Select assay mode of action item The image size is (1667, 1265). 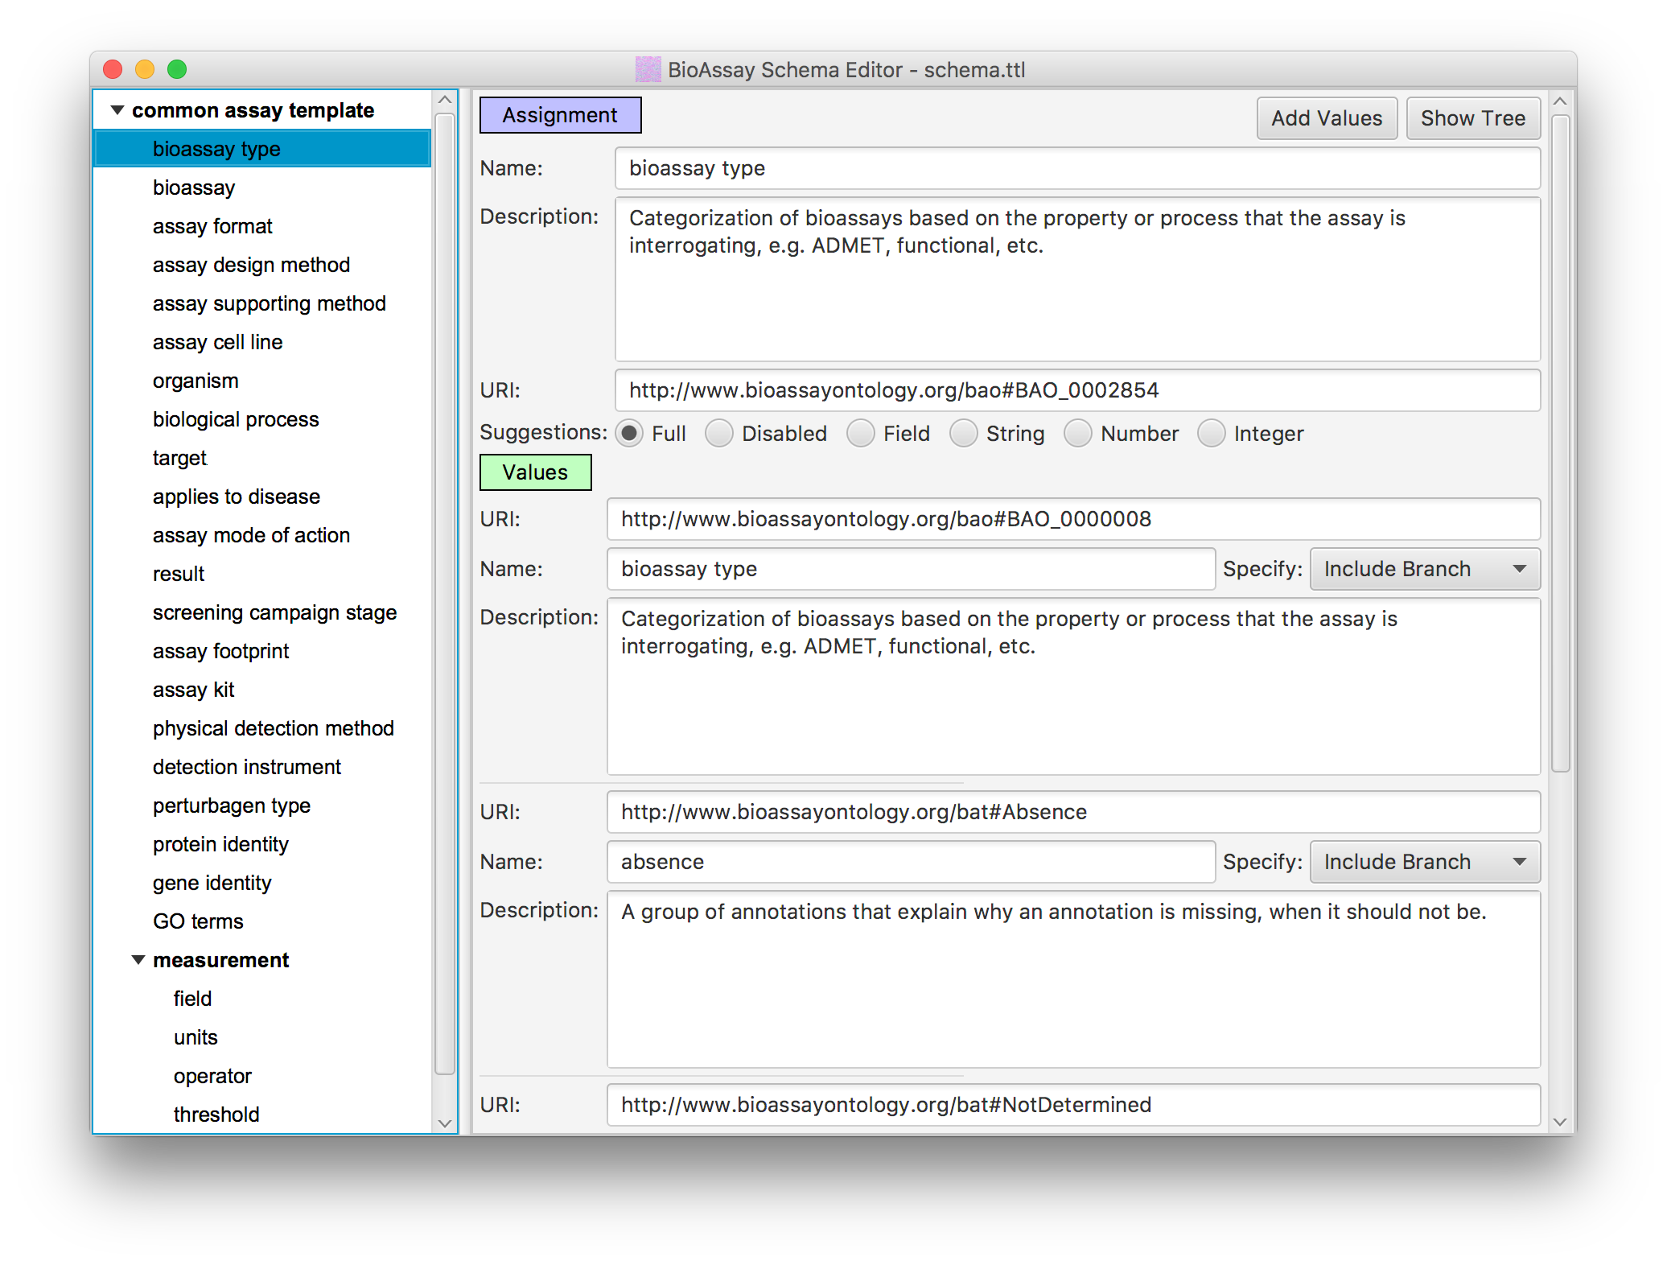[263, 535]
